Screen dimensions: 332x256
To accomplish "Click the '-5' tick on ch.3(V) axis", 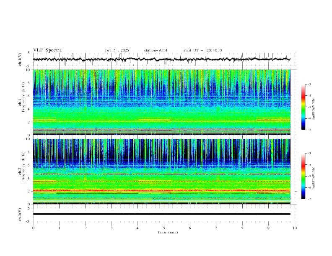I will pyautogui.click(x=28, y=221).
